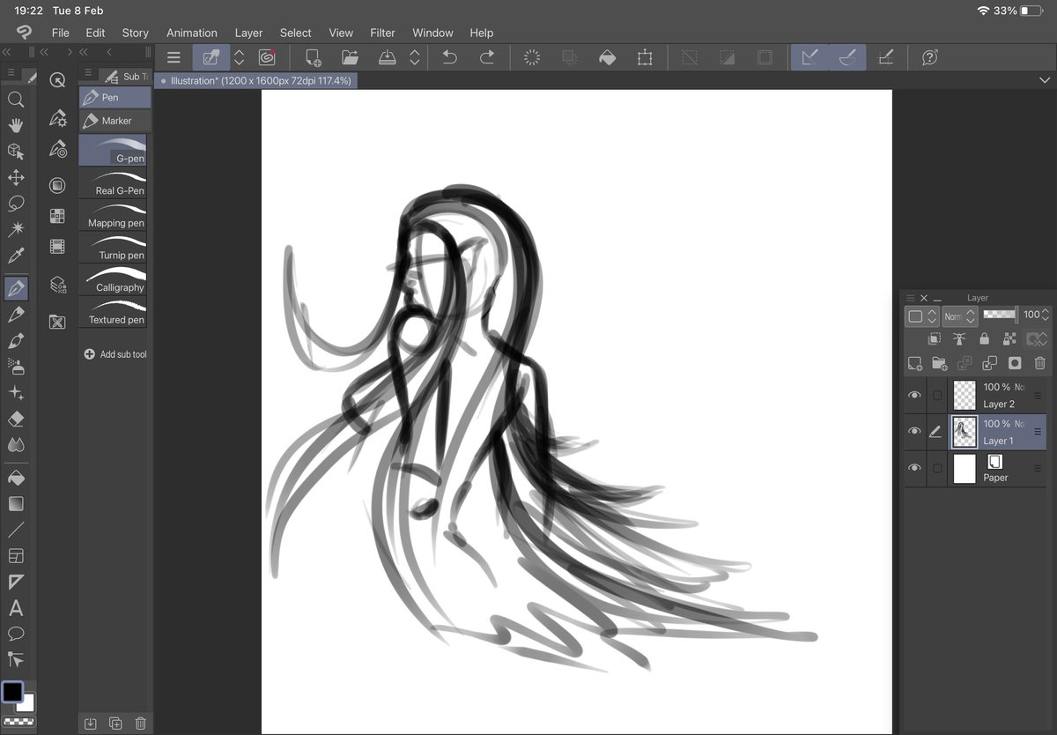Expand arrows next to first command bar icon
This screenshot has width=1057, height=735.
[239, 57]
